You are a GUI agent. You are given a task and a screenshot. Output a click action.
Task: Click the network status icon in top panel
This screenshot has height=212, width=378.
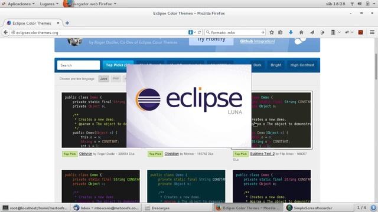click(x=352, y=4)
